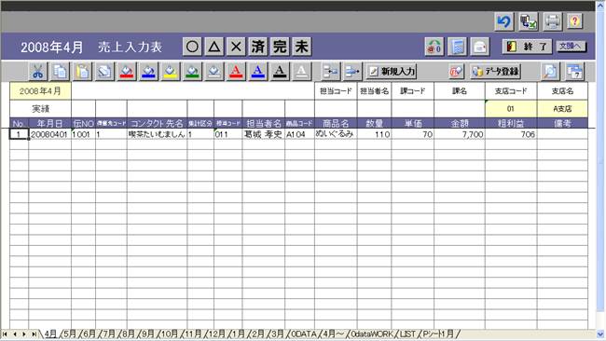This screenshot has width=606, height=341.
Task: Click the red check mark icon
Action: pyautogui.click(x=456, y=72)
